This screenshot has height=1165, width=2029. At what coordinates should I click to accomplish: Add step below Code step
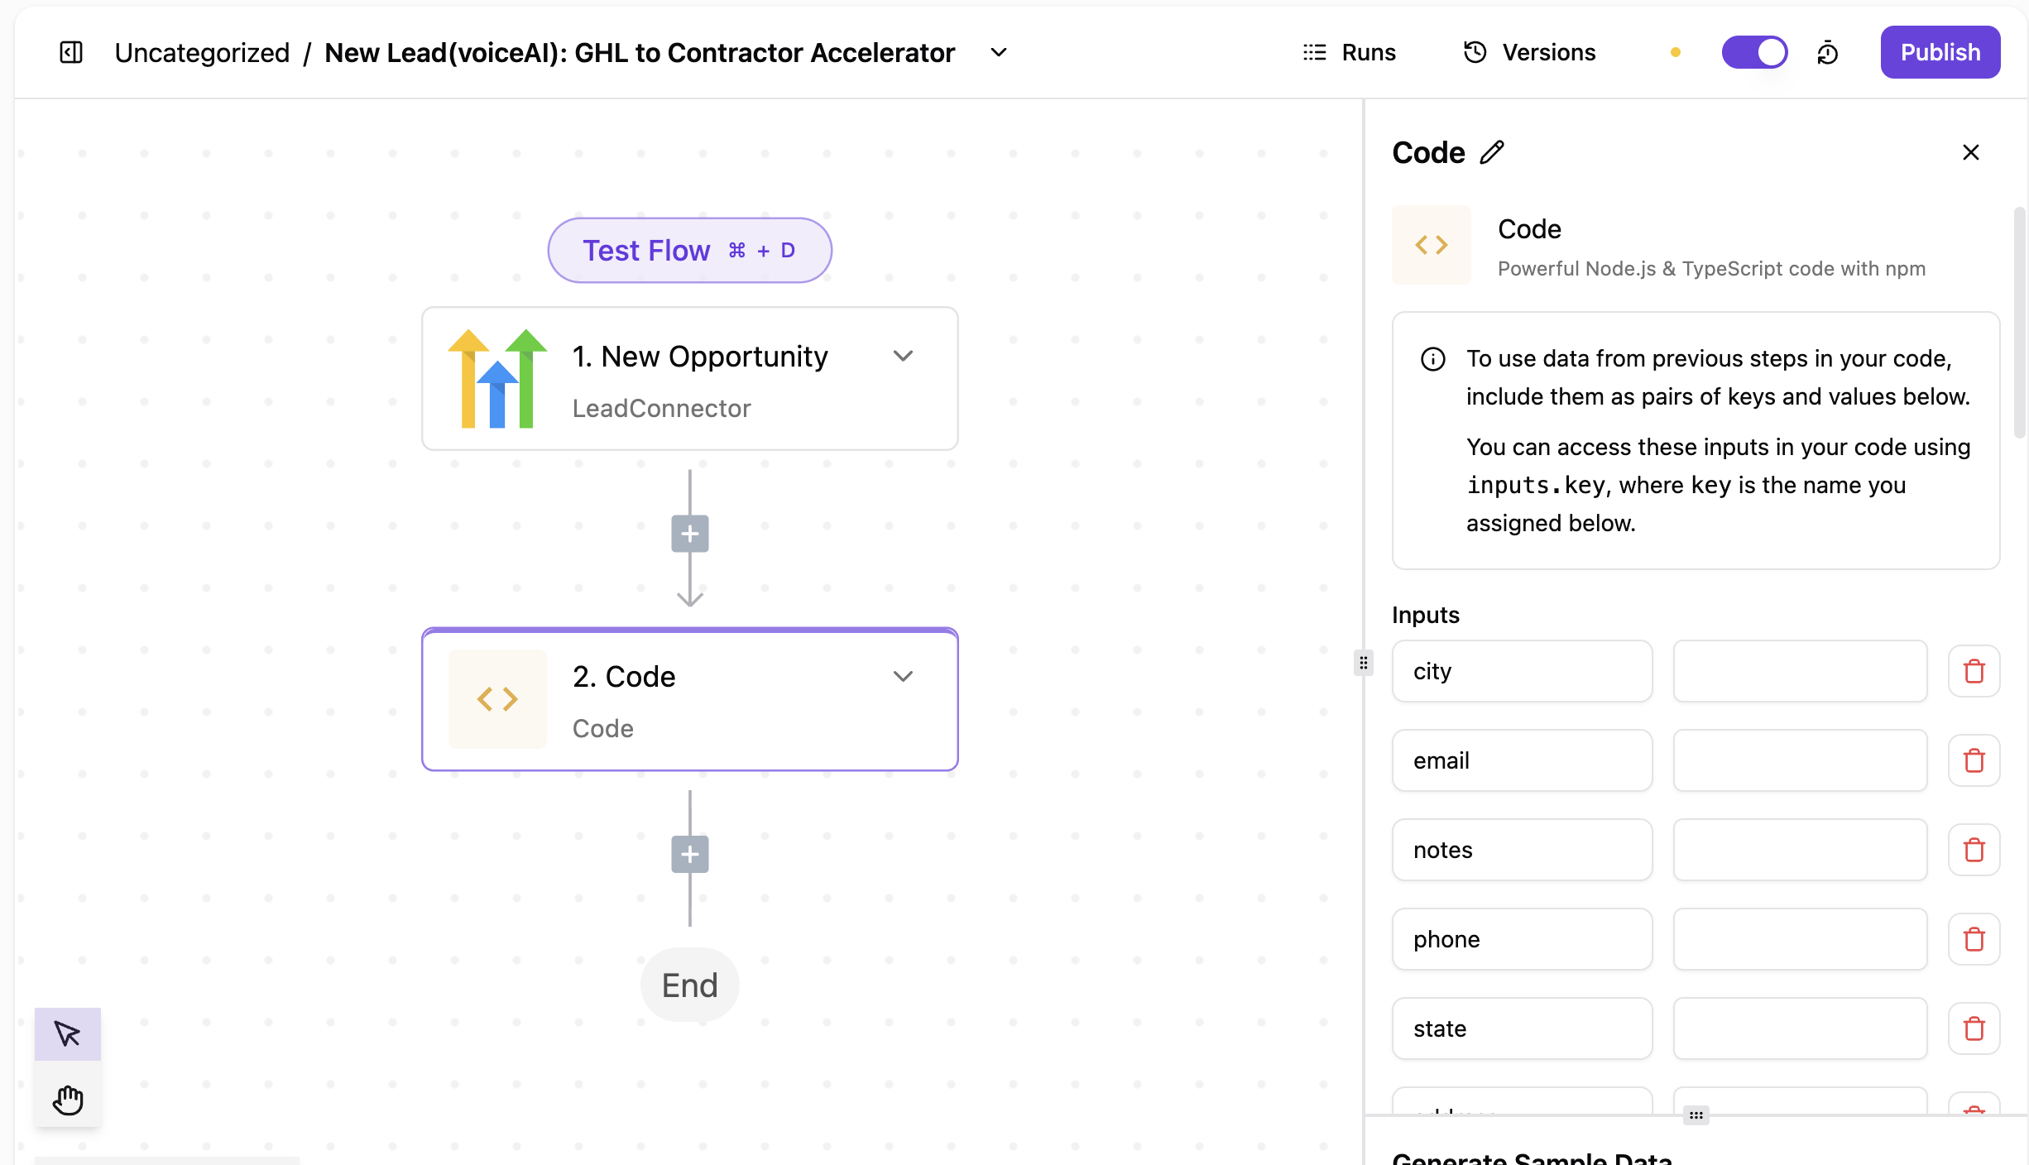point(689,854)
